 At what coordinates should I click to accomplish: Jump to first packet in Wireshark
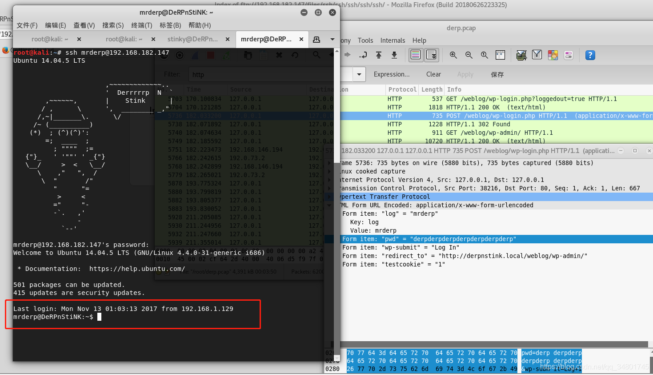point(379,55)
